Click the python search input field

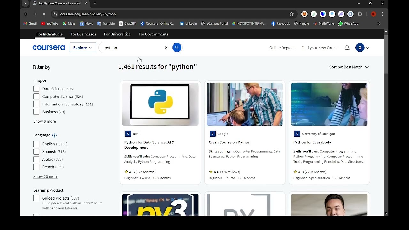click(134, 48)
